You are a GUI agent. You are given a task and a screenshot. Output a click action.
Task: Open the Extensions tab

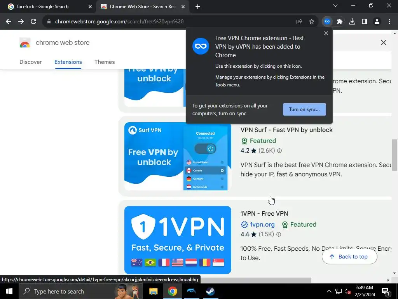68,62
